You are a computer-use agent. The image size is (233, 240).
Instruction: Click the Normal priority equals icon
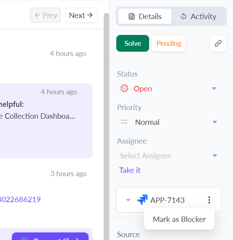pos(124,122)
